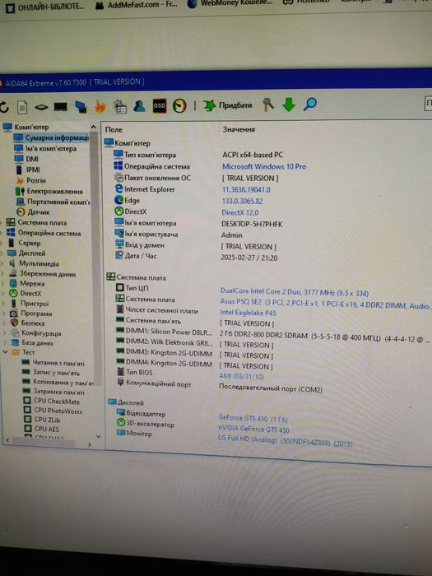Open the user preferences person icon
432x576 pixels.
tap(139, 106)
